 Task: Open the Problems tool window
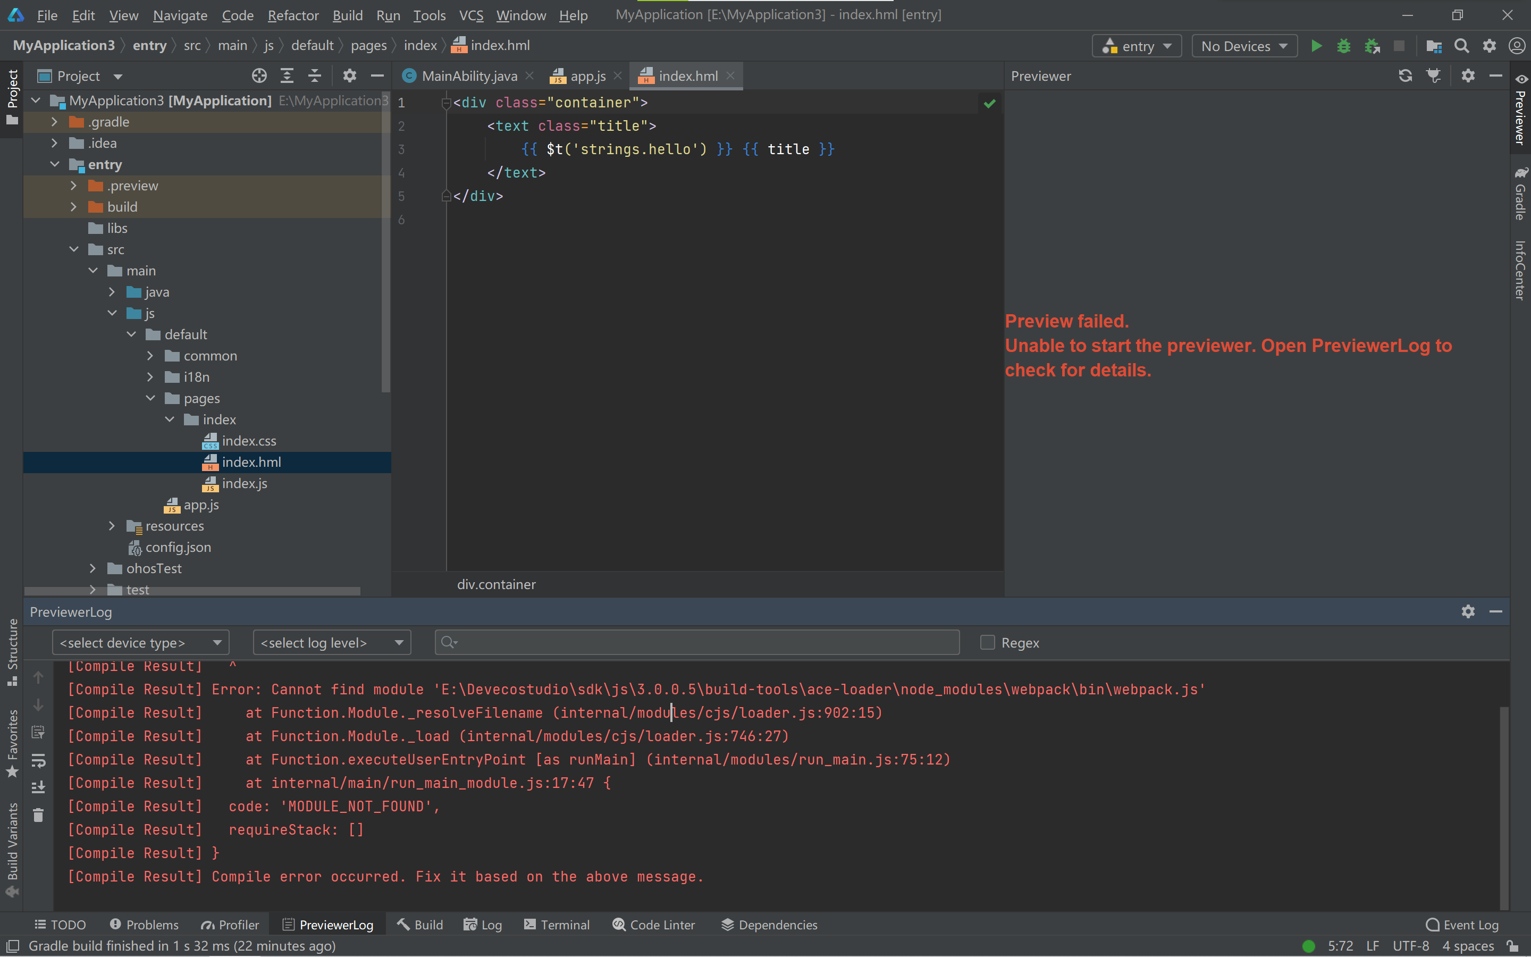144,925
